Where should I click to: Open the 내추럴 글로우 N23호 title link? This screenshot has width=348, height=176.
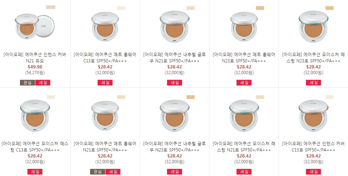(175, 147)
